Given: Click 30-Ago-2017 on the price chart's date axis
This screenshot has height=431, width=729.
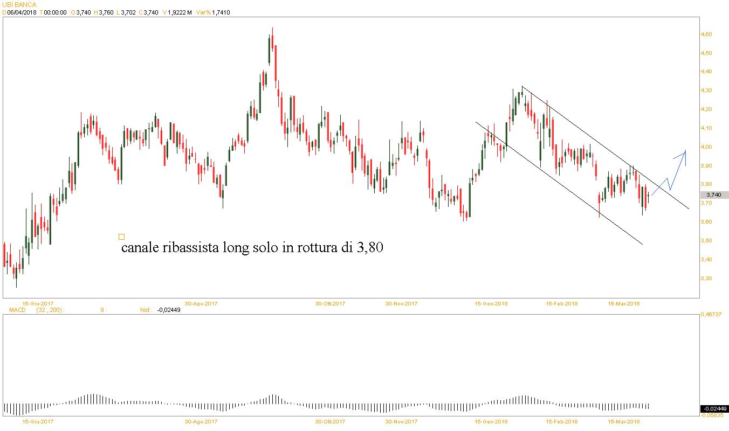Looking at the screenshot, I should (x=201, y=304).
